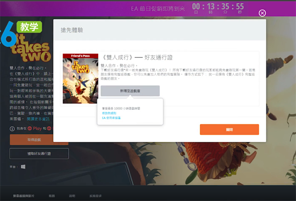Click the 享受最多 10000 小時 tooltip text
The image size is (296, 201).
tap(121, 108)
